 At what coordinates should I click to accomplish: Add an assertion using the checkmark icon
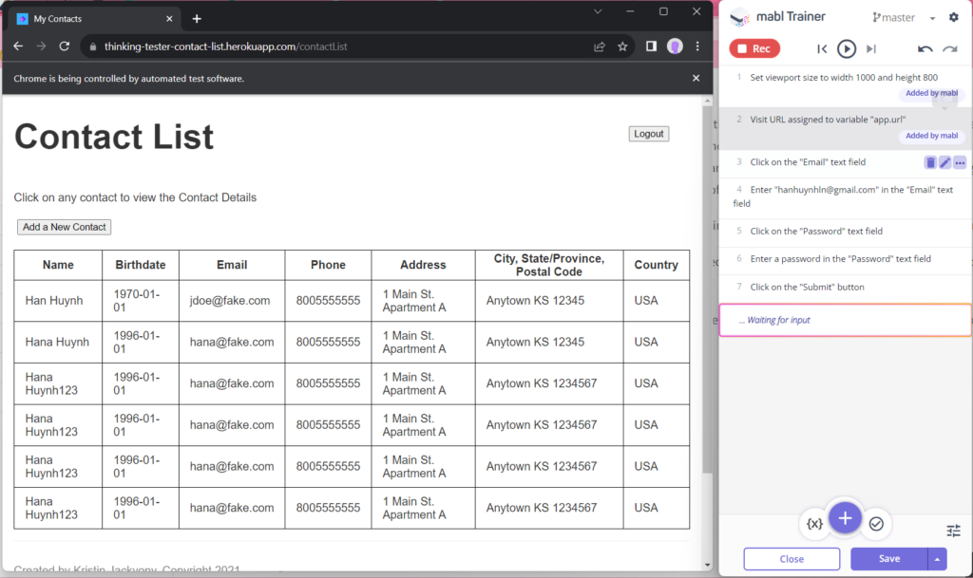pyautogui.click(x=876, y=523)
